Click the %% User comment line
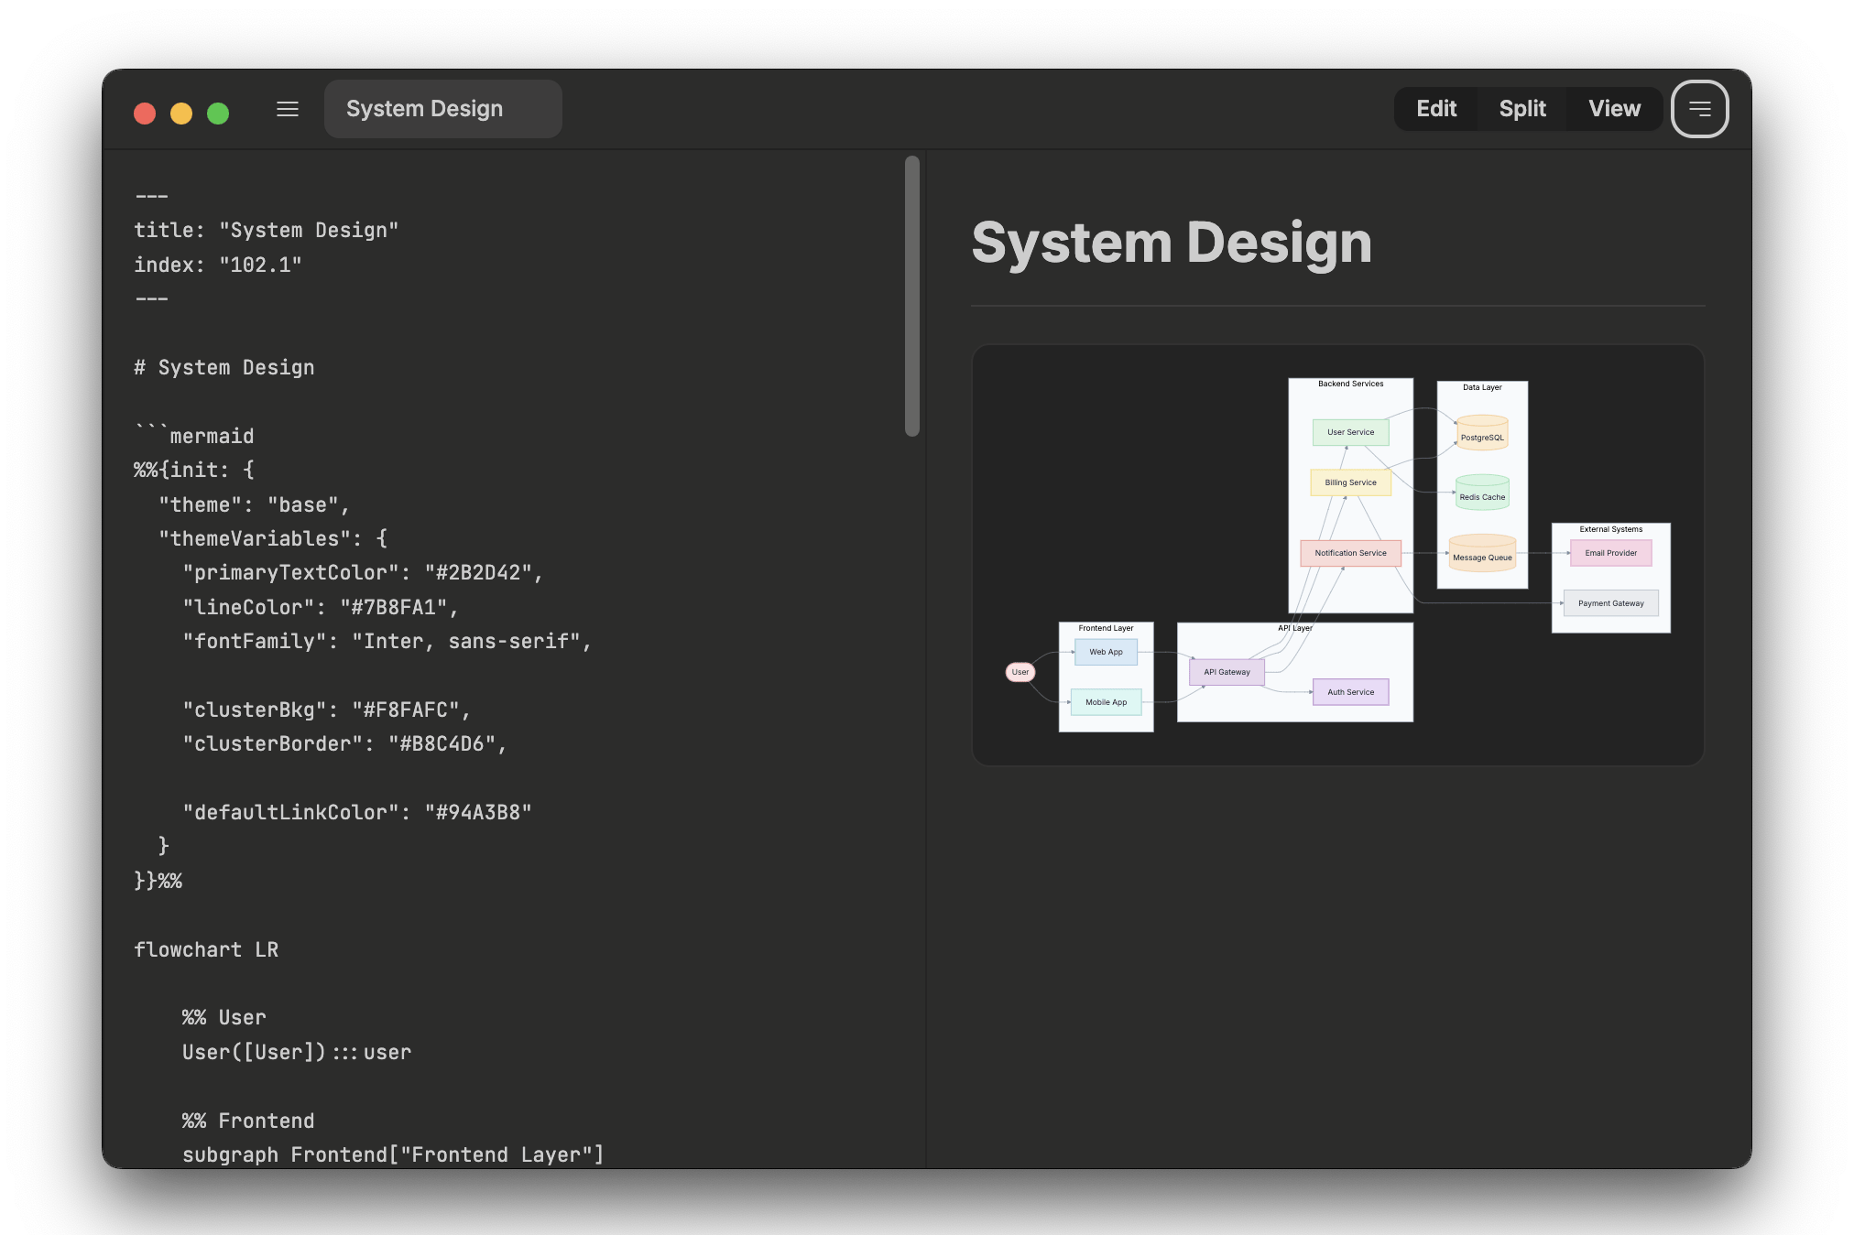This screenshot has height=1235, width=1854. (x=224, y=1018)
